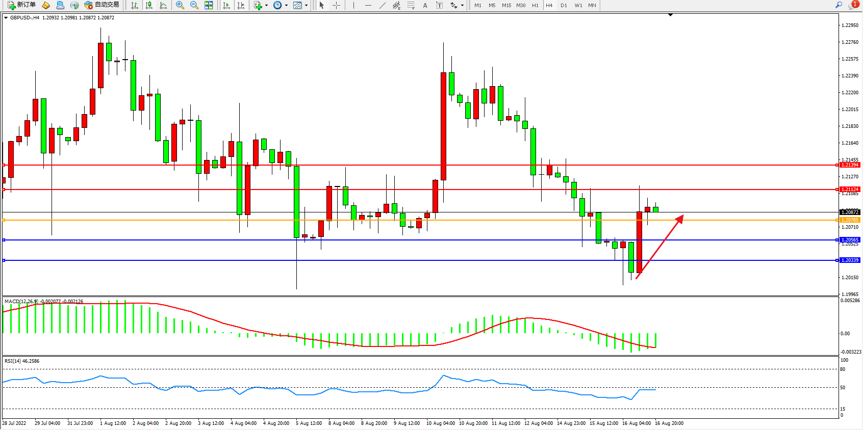Click the tile windows icon

209,5
